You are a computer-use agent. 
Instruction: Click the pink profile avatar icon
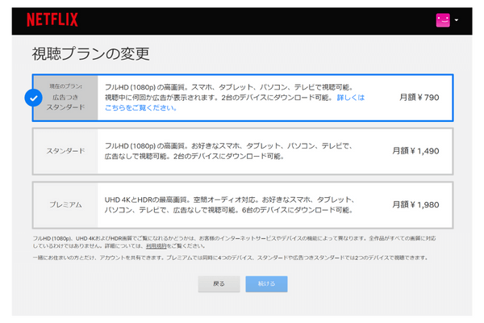click(x=443, y=20)
